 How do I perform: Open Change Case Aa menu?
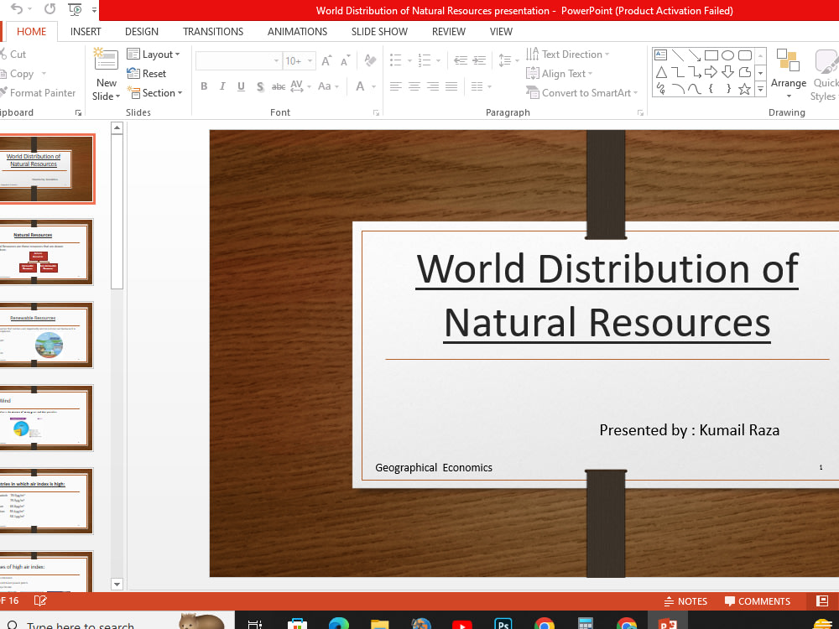click(328, 86)
